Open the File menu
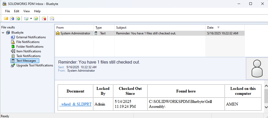Viewport: 268px width, 118px height. tap(8, 11)
